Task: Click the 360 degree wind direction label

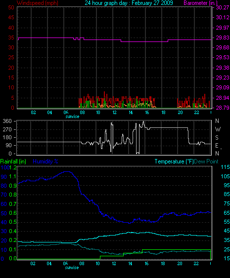Action: point(7,121)
